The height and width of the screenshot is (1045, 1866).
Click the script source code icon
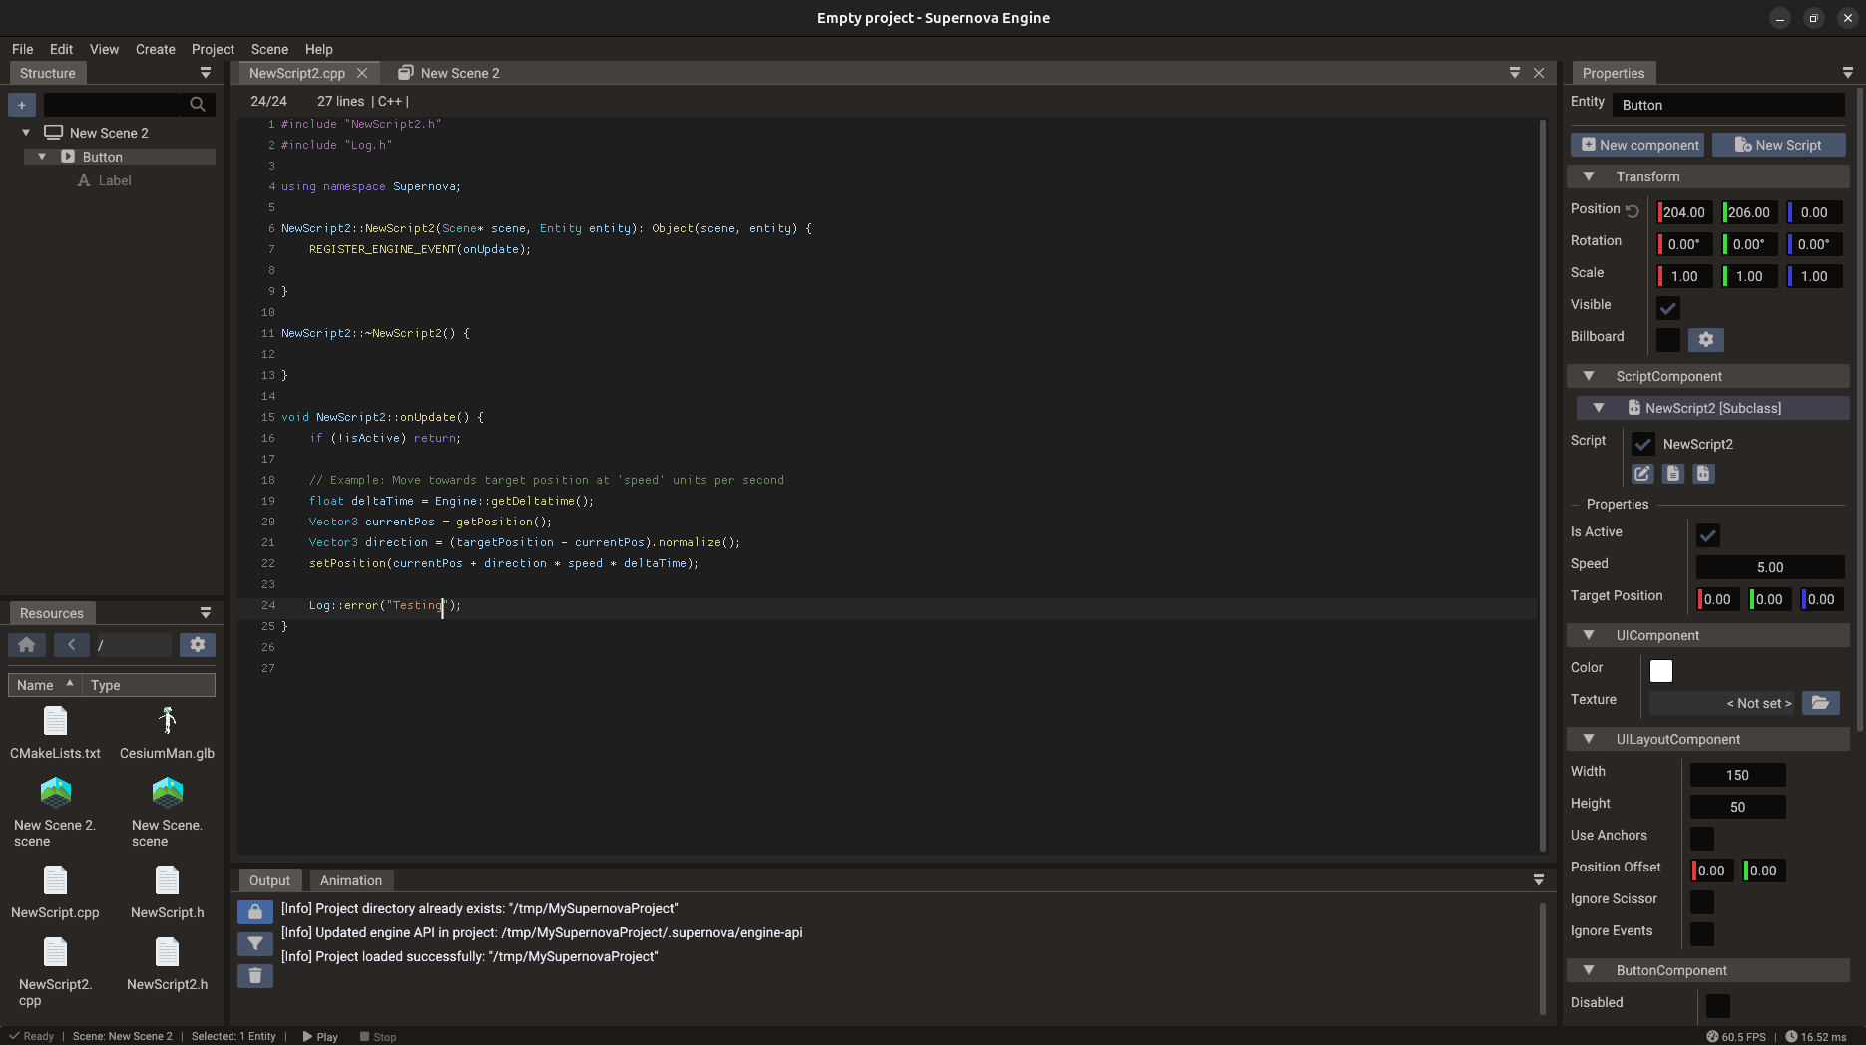[x=1703, y=474]
